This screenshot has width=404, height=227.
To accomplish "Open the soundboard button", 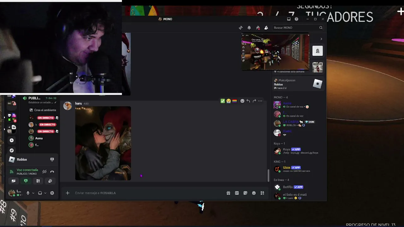I will [50, 181].
